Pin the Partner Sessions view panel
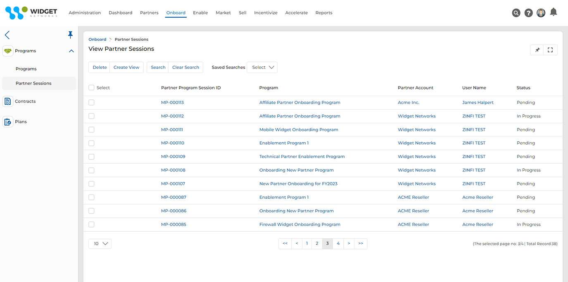Screen dimensions: 568x282 pos(537,50)
